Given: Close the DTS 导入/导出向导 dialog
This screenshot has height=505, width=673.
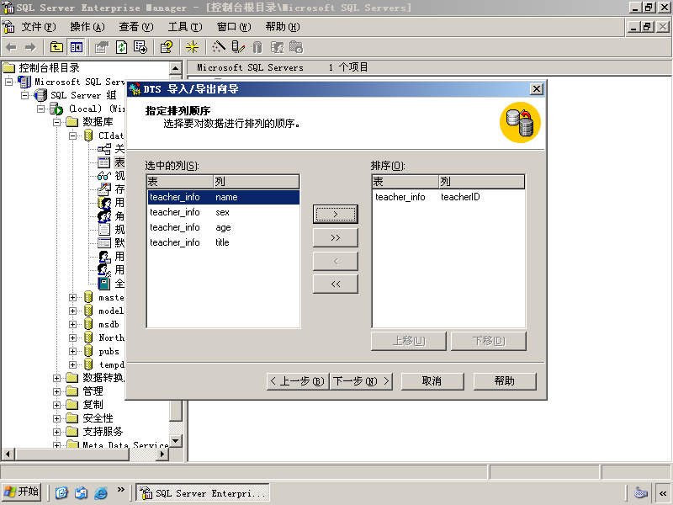Looking at the screenshot, I should [537, 89].
